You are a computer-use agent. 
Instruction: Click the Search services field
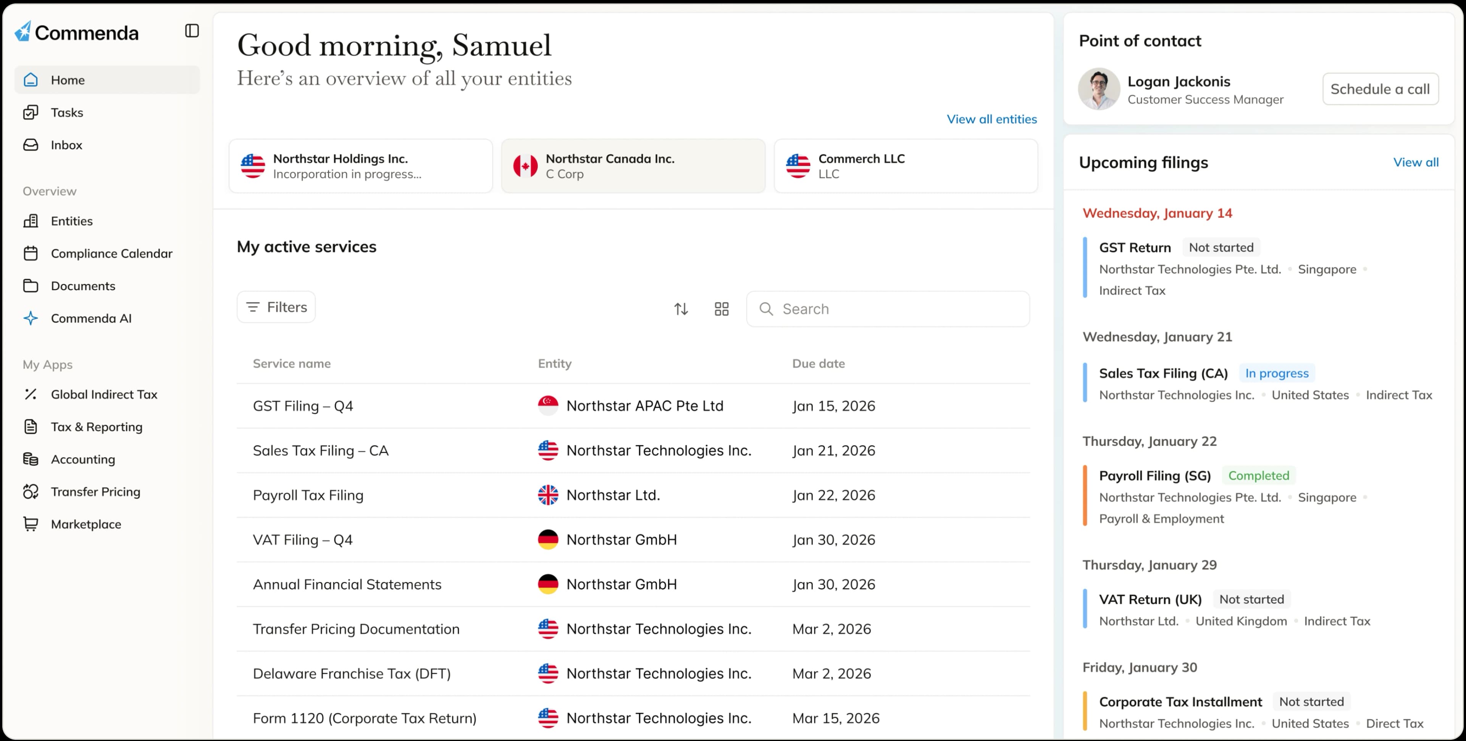pos(888,309)
